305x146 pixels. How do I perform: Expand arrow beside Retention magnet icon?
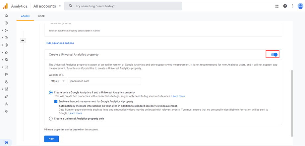(2, 52)
